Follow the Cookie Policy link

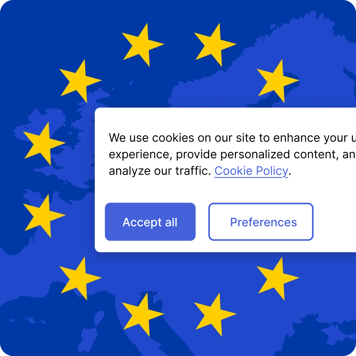click(x=251, y=171)
